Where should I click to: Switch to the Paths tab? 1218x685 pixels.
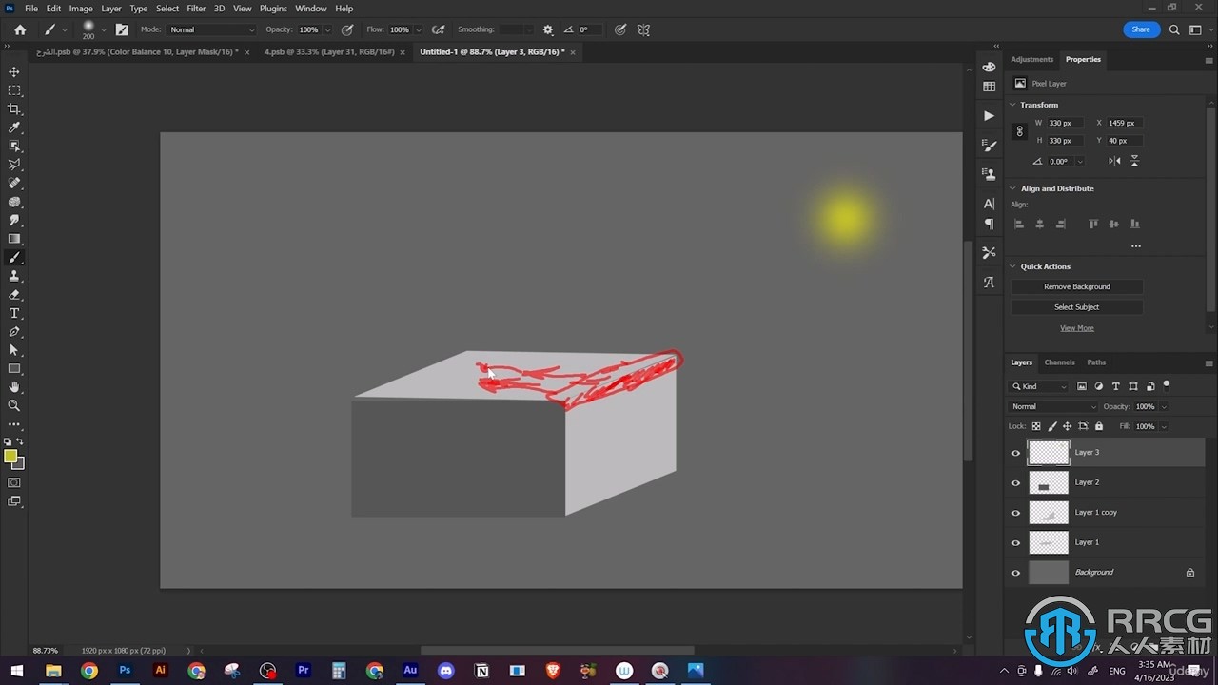[1096, 362]
